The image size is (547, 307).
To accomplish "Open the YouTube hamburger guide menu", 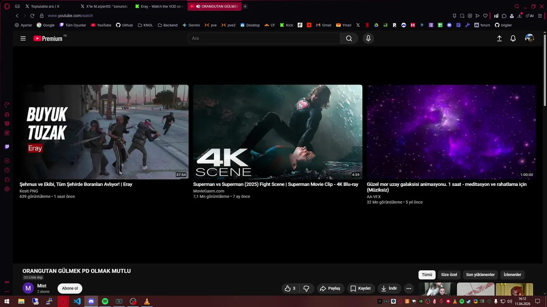I will tap(23, 38).
